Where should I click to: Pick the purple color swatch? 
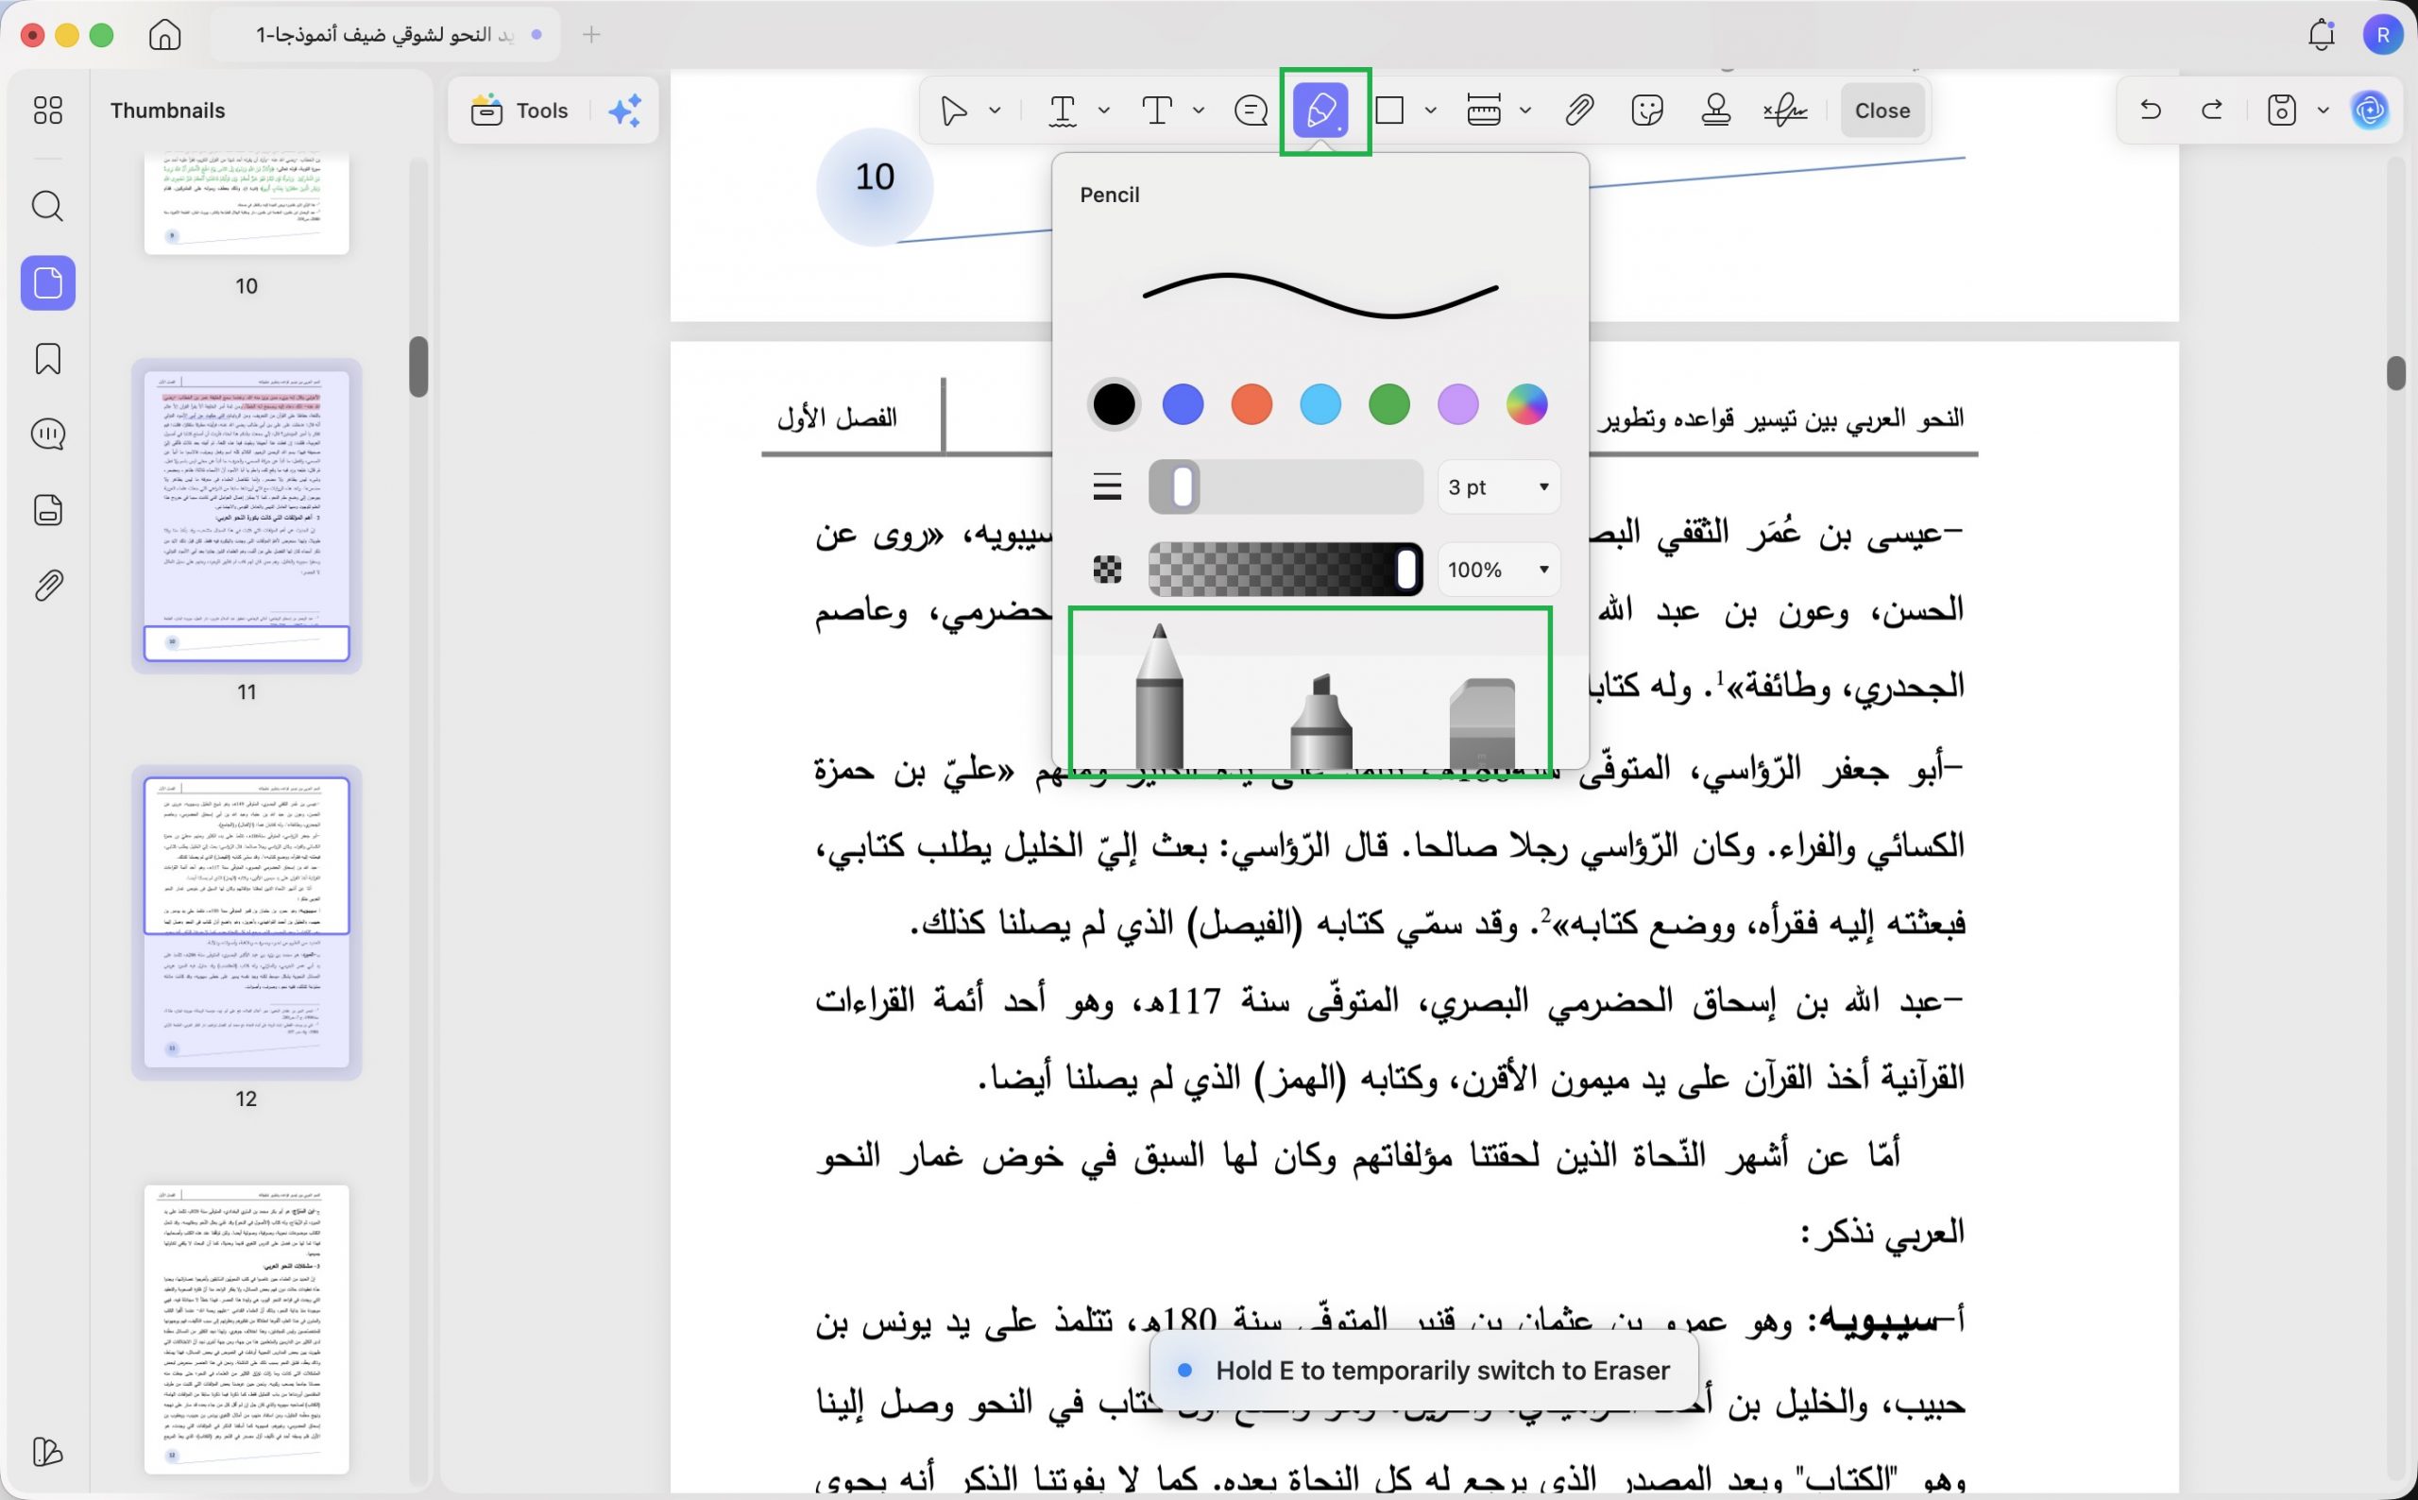1458,405
